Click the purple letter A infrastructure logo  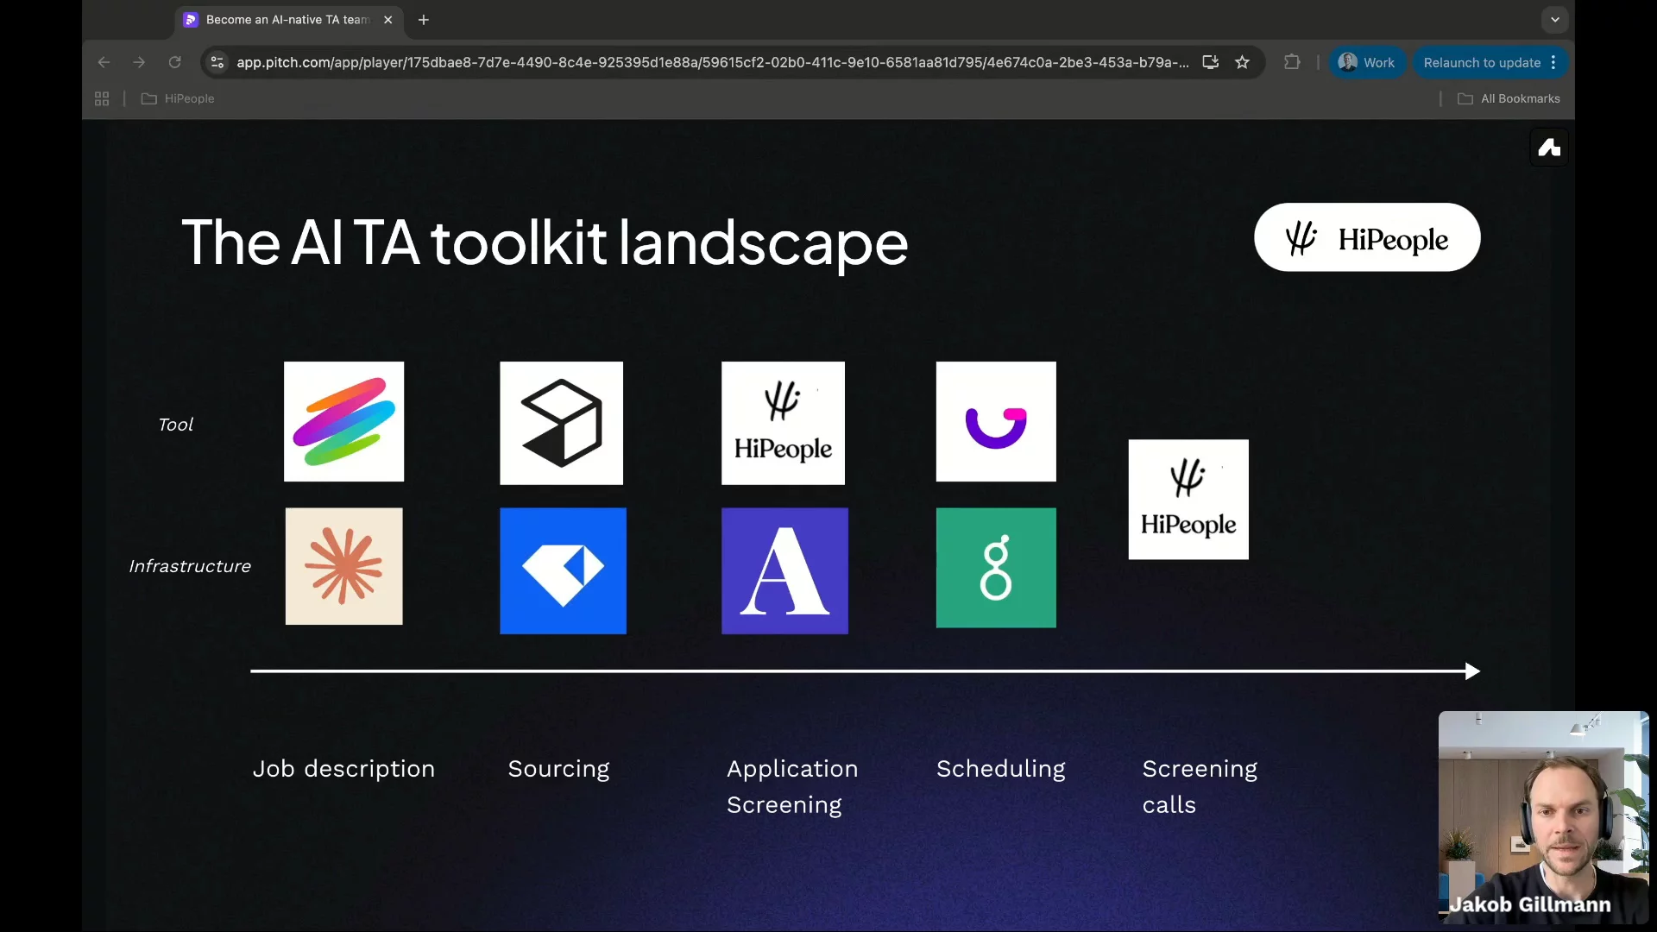coord(784,570)
